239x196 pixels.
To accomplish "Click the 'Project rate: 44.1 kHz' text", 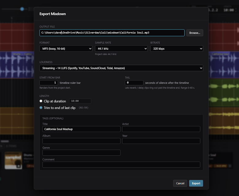I will tap(106, 54).
